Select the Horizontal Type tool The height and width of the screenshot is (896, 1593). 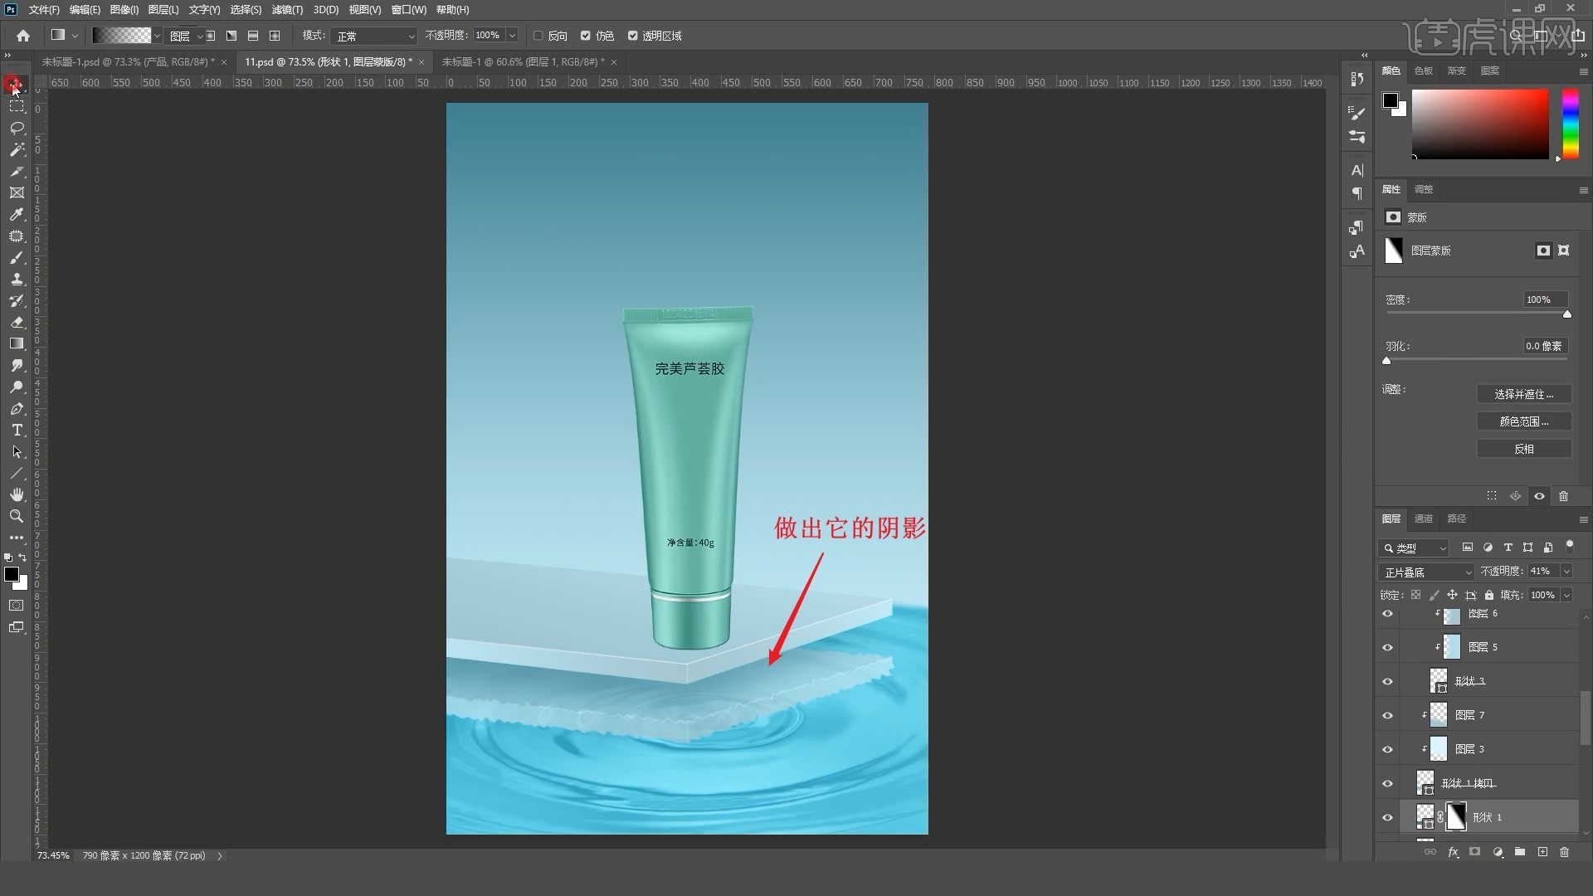[x=17, y=430]
